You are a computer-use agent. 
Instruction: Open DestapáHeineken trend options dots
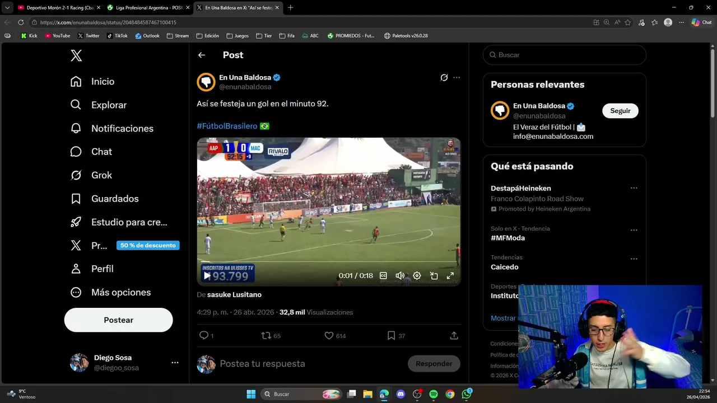tap(634, 189)
